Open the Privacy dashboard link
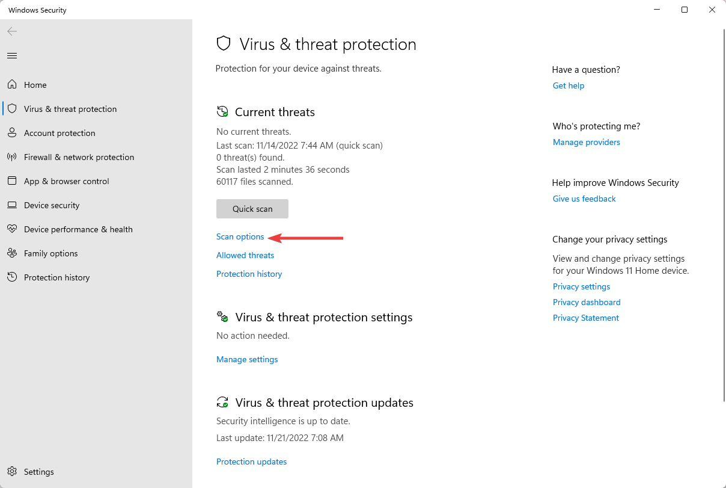The image size is (726, 488). point(587,302)
